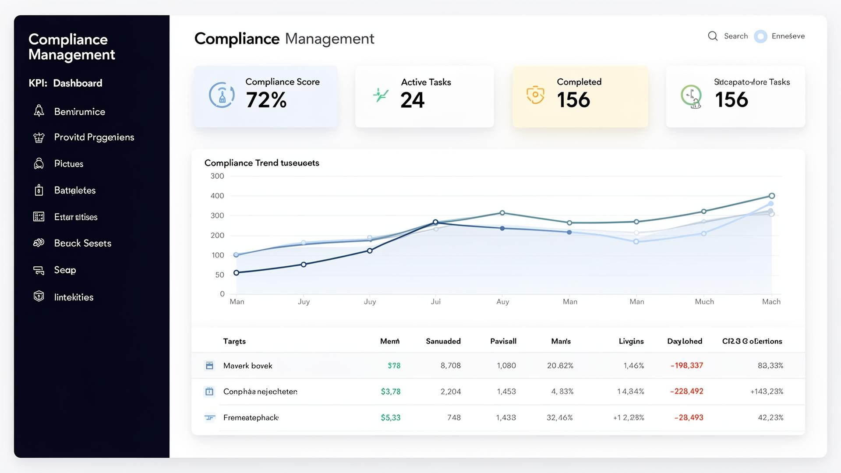Click the crown icon beside Provitd Prggeniens
Viewport: 841px width, 473px height.
(x=39, y=137)
